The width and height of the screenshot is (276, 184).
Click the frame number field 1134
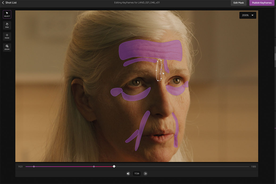click(x=137, y=174)
